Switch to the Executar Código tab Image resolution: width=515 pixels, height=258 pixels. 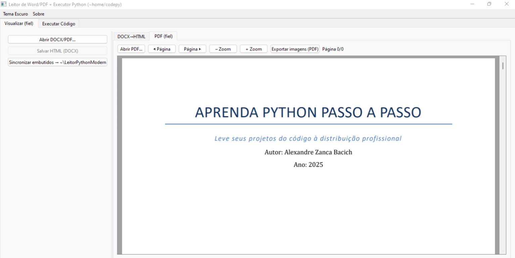click(x=59, y=24)
